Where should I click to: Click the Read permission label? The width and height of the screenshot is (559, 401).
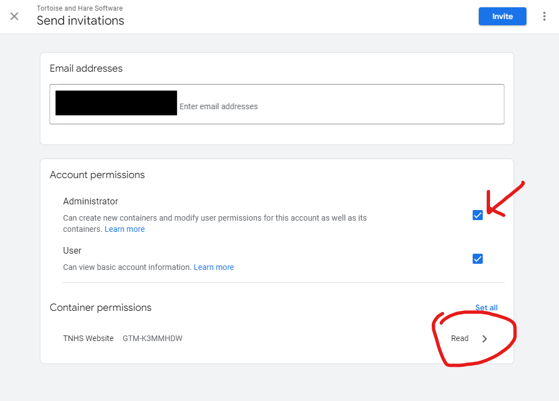459,338
